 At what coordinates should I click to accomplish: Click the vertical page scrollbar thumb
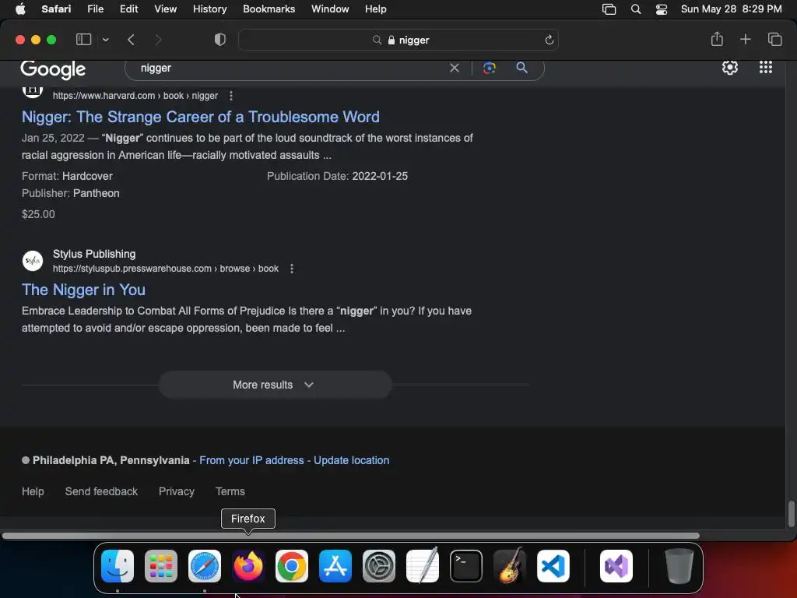point(791,514)
